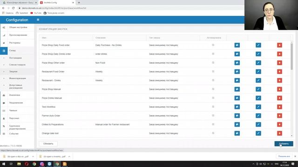
Task: Open Windows Start menu
Action: coord(4,164)
